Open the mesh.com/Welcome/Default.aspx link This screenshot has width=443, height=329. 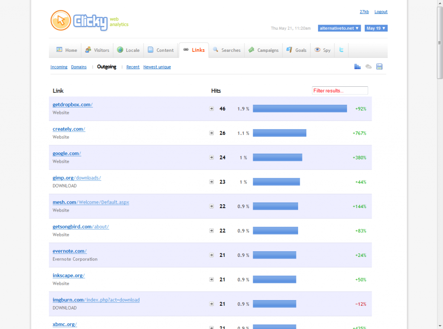[91, 202]
